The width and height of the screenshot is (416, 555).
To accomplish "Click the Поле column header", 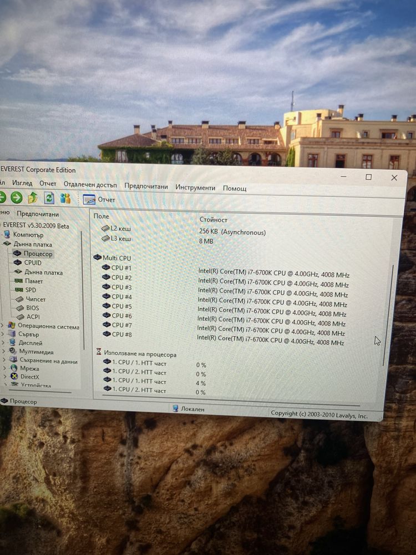I will (x=101, y=216).
